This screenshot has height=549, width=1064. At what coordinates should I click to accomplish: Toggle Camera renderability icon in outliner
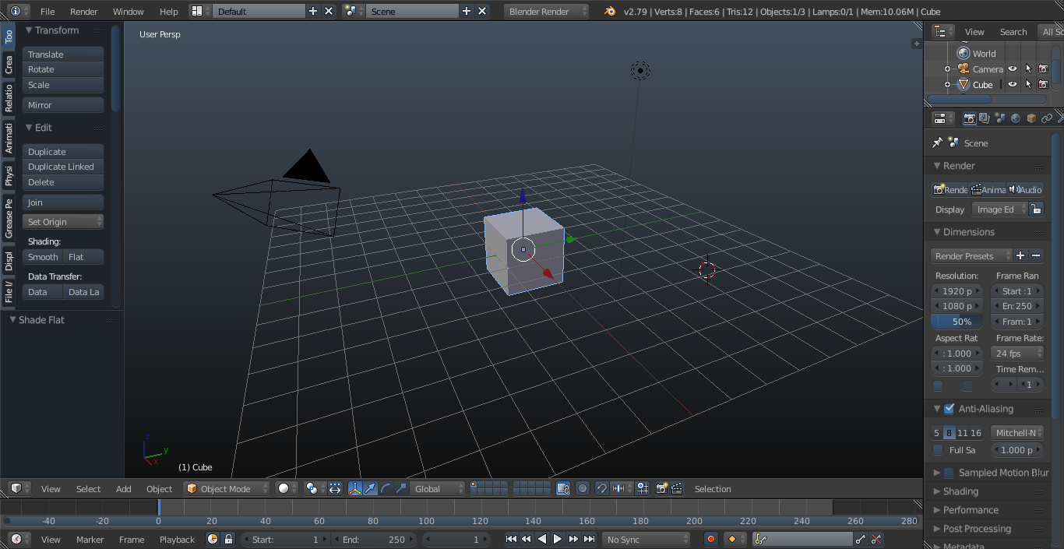coord(1043,69)
